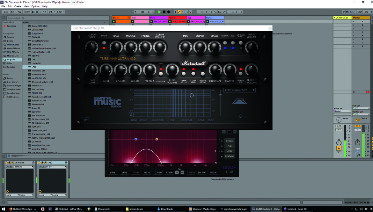Click the Windows Start button
This screenshot has height=212, width=373.
tap(3, 209)
